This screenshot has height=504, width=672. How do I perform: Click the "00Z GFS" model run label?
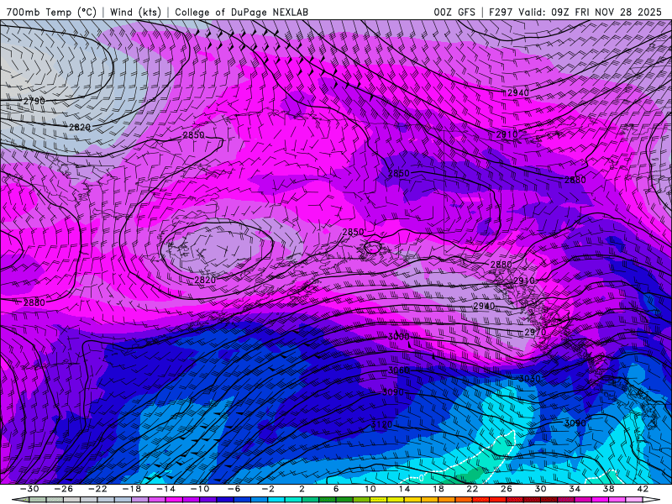pos(454,12)
